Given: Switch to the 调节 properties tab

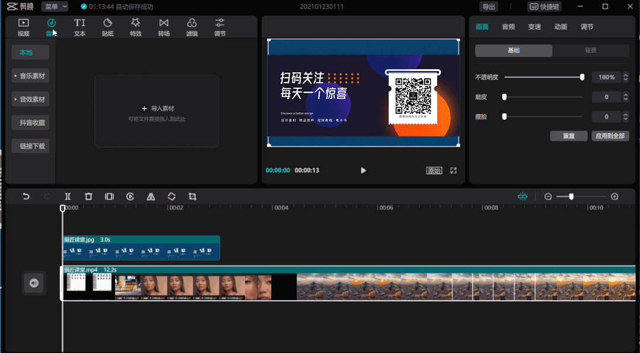Looking at the screenshot, I should click(587, 27).
